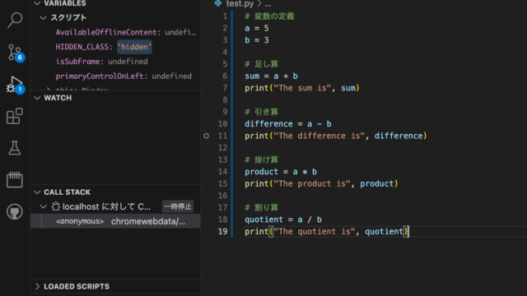
Task: Open Run and Debug view
Action: 15,85
